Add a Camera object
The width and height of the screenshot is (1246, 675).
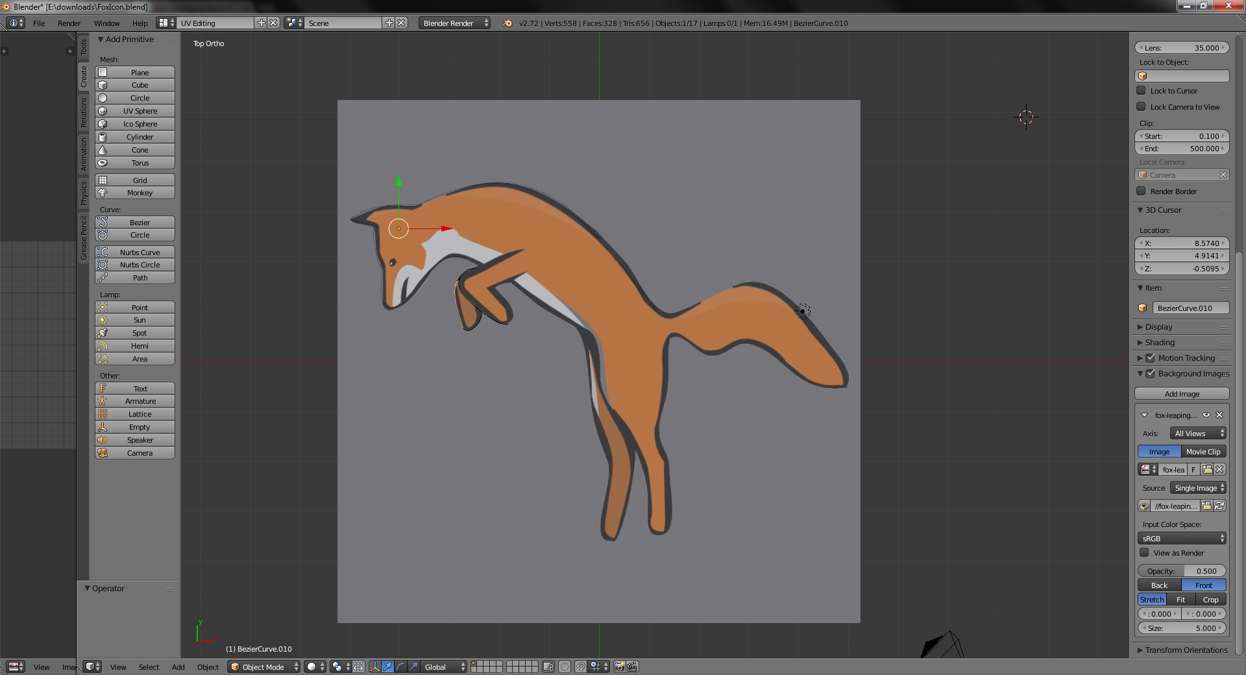tap(135, 453)
